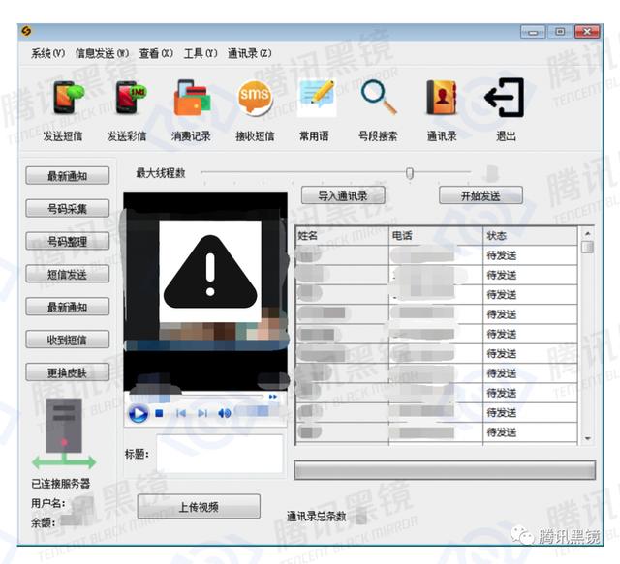The width and height of the screenshot is (620, 564).
Task: Click the 已连接服务器 status text
Action: click(x=60, y=484)
